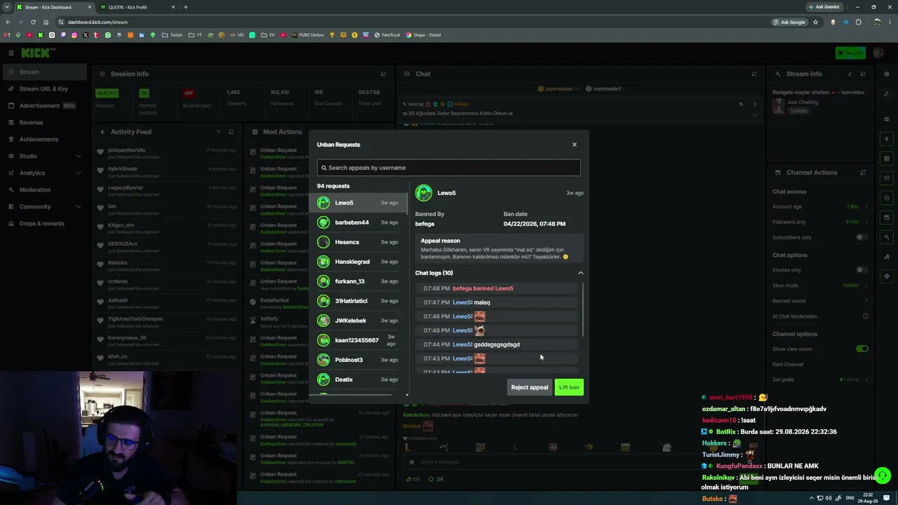Open Ask Gemini in browser

click(824, 7)
